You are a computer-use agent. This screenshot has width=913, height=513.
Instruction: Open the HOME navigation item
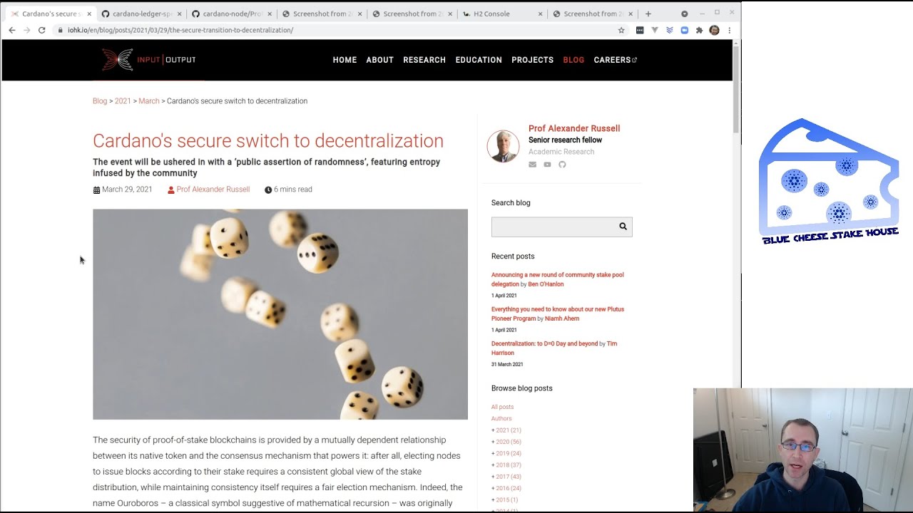[345, 60]
